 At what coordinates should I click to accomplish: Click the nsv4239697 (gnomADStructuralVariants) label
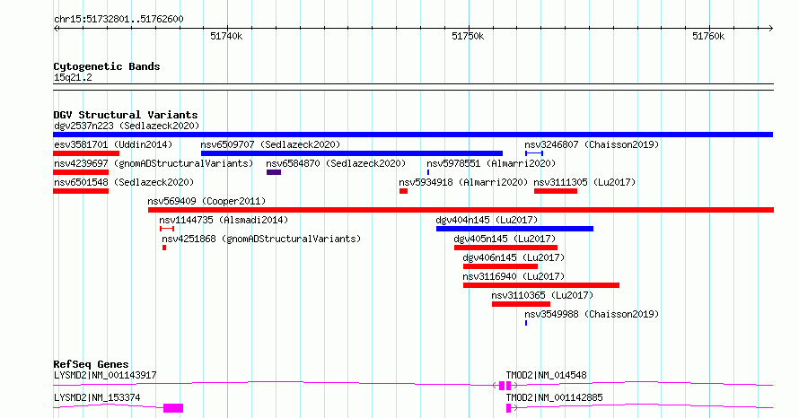(x=154, y=163)
